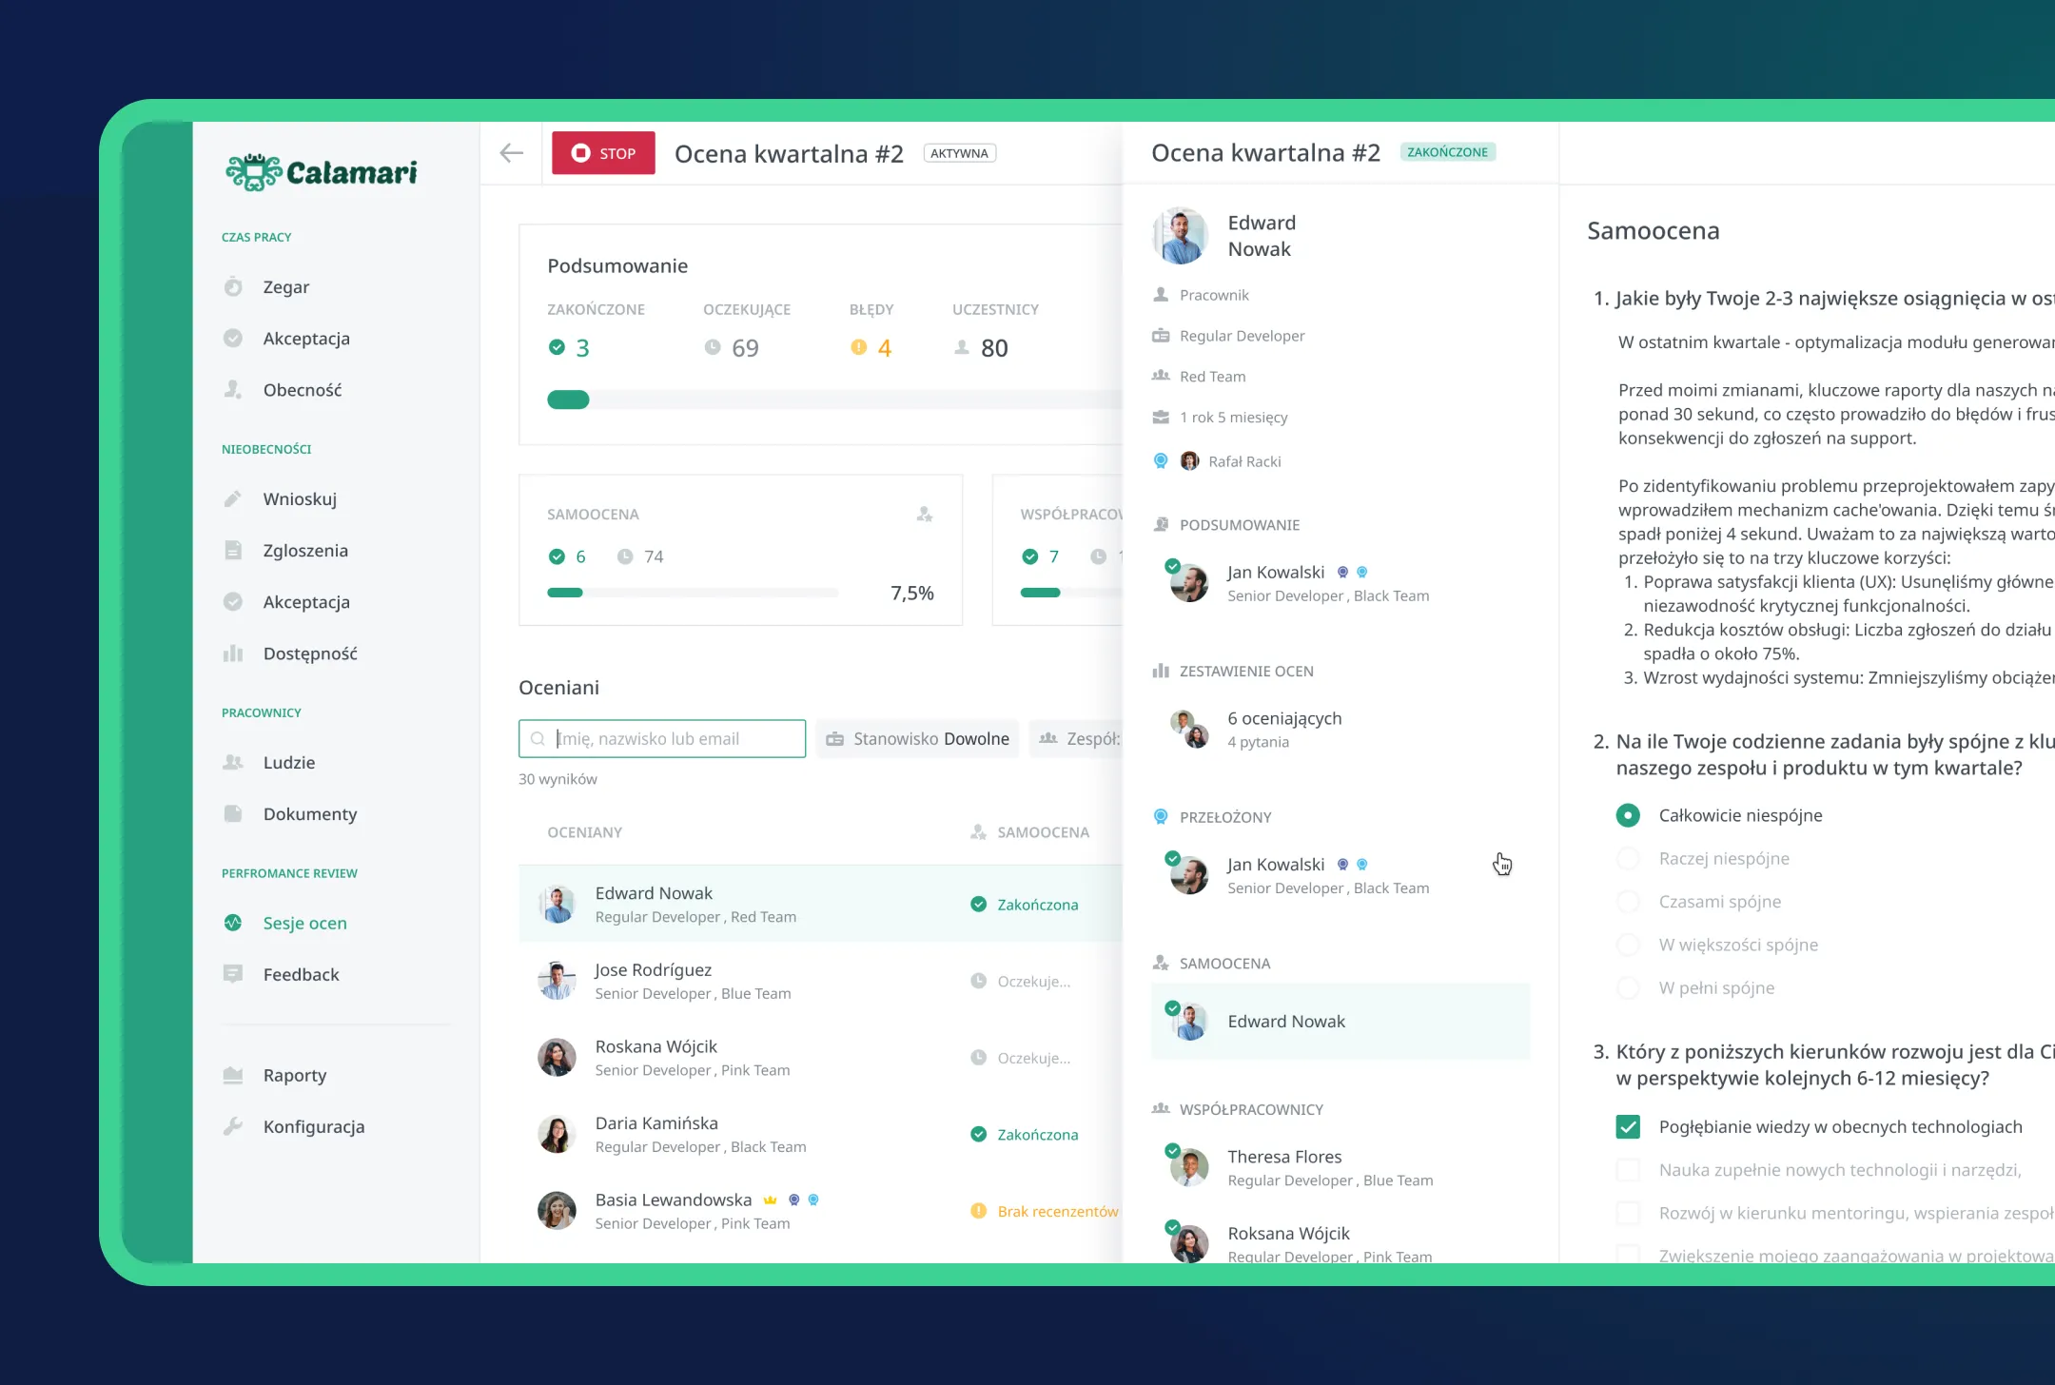Check 'Nauka zupełnie nowych technologii' box
Viewport: 2055px width, 1385px height.
coord(1628,1170)
